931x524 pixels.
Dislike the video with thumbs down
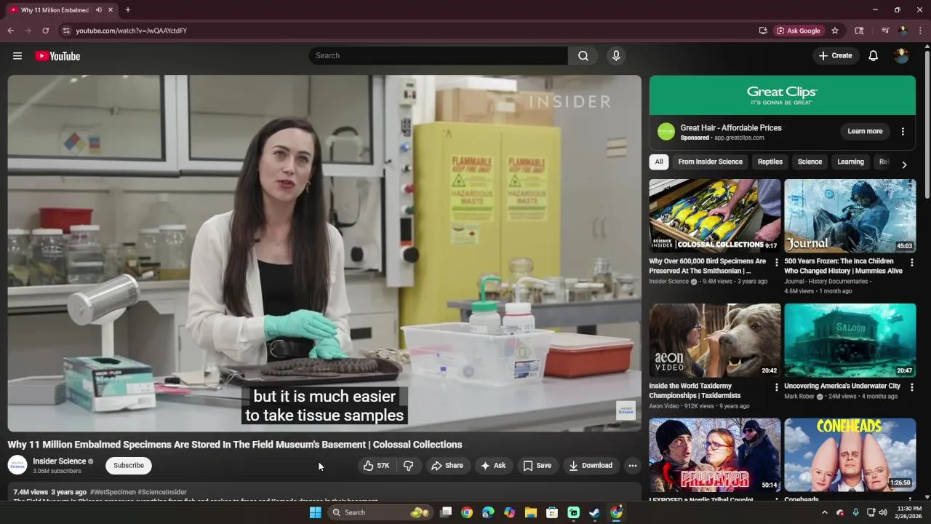click(x=409, y=466)
